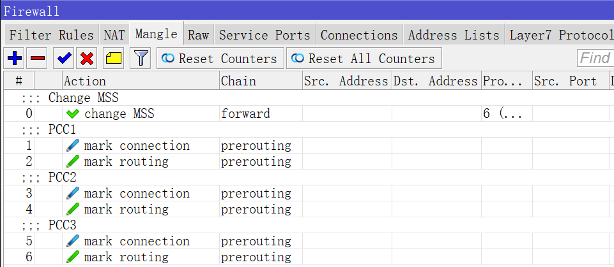Click the yellow comment note icon

pyautogui.click(x=114, y=59)
